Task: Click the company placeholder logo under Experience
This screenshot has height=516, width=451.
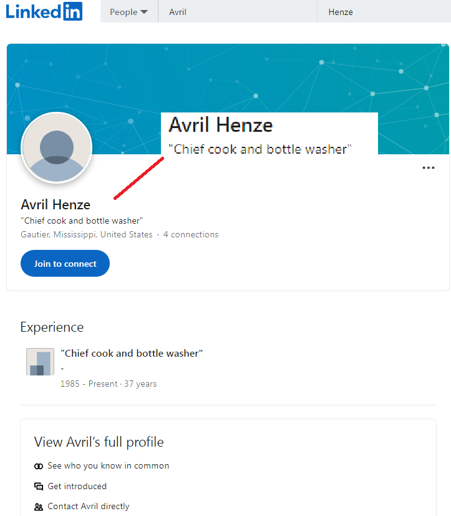Action: 40,362
